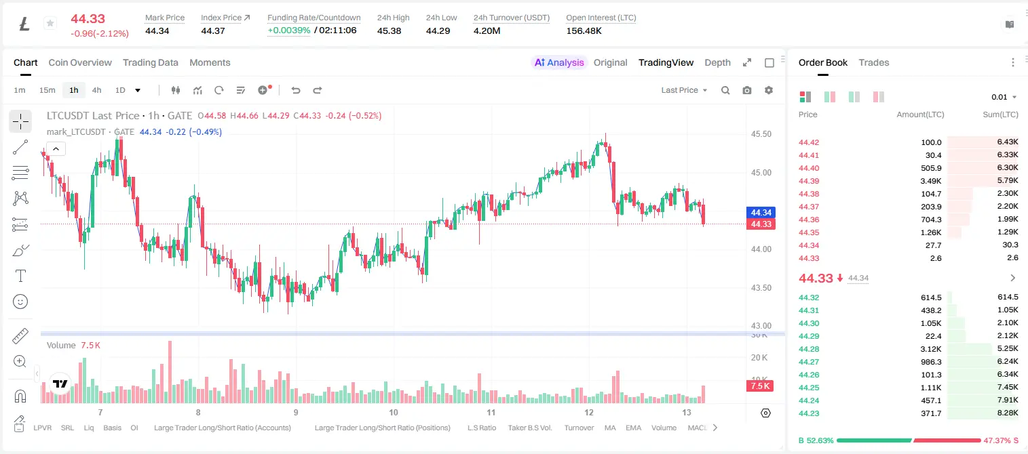
Task: Take a chart snapshot with camera icon
Action: (x=747, y=90)
